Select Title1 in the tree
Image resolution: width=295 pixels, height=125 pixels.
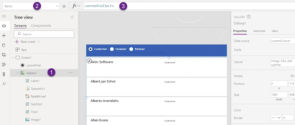tap(34, 112)
